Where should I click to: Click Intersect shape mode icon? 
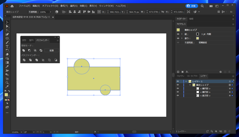click(x=35, y=50)
